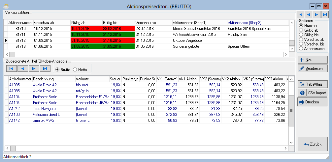Go to next assigned article

click(34, 68)
